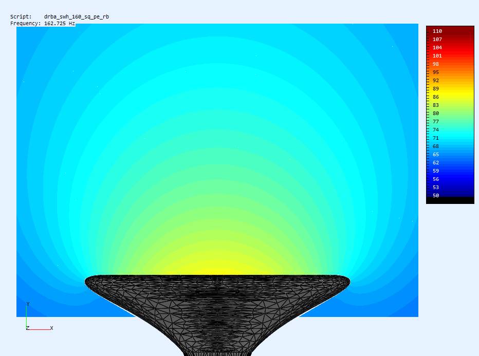
Task: Click the 80 label on the color scale
Action: pos(436,114)
